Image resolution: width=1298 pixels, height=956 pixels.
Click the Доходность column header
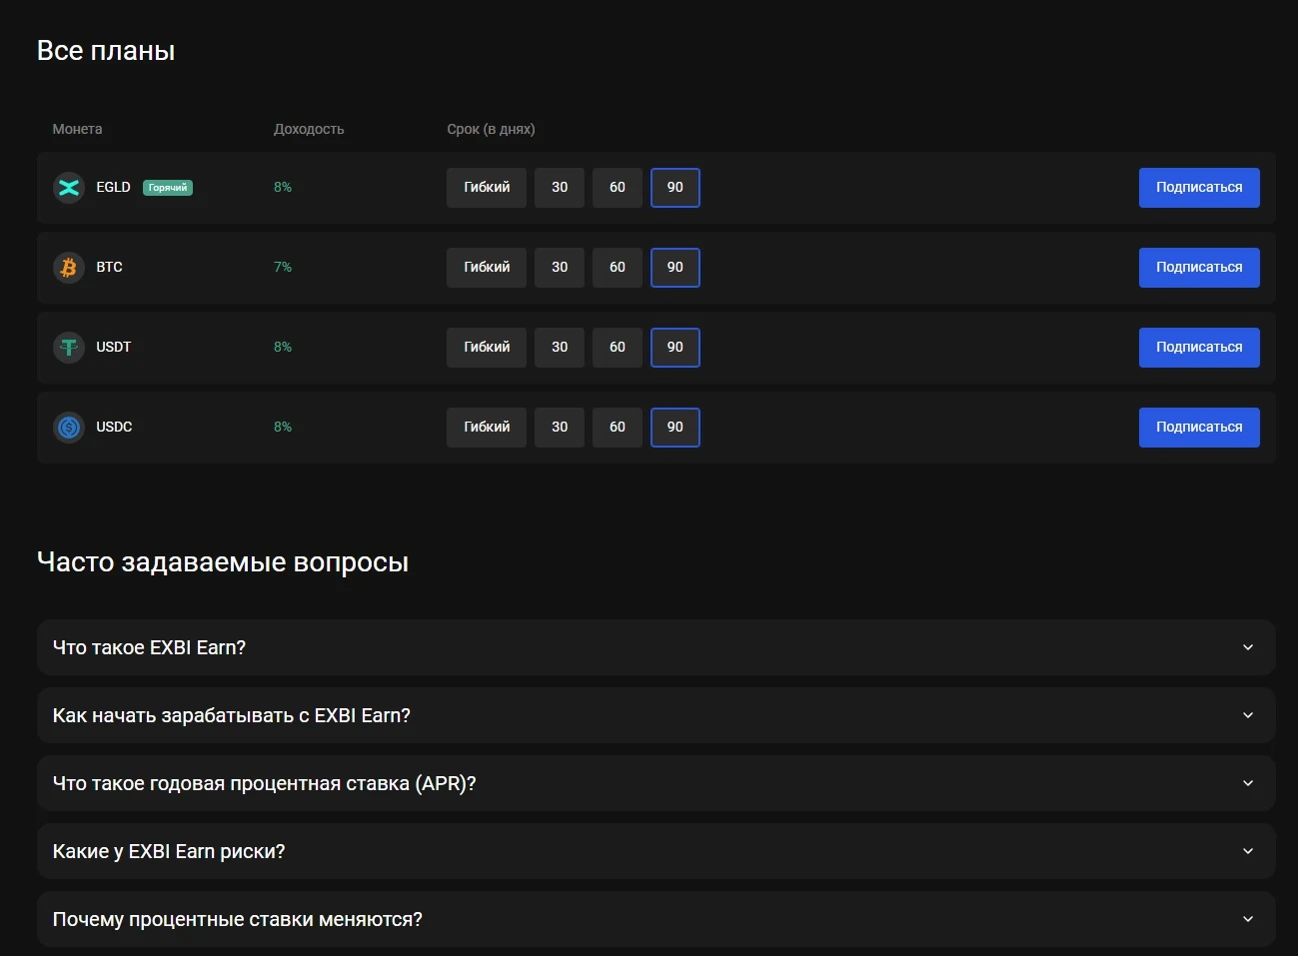click(309, 129)
